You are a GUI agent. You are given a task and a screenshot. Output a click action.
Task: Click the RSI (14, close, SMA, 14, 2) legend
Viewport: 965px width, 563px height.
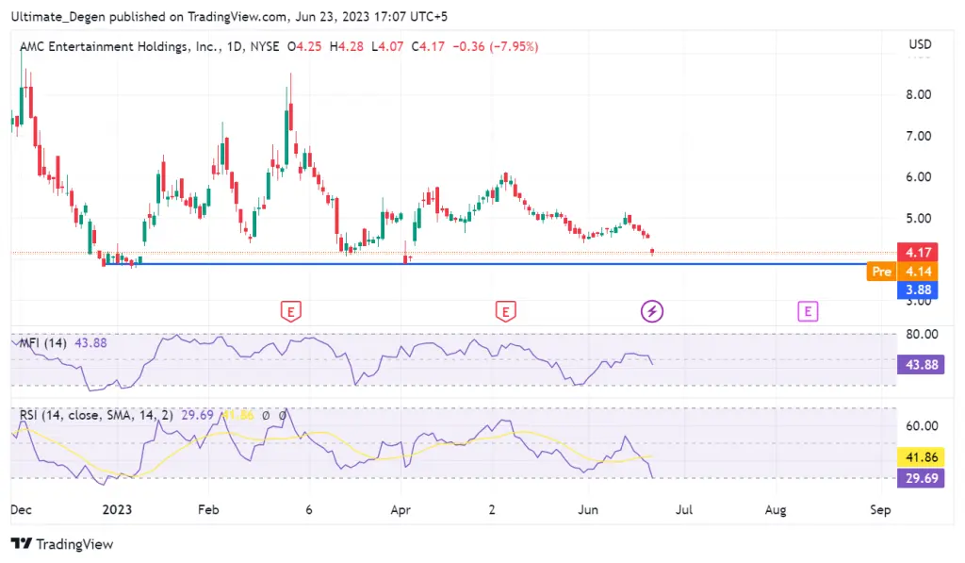coord(96,415)
